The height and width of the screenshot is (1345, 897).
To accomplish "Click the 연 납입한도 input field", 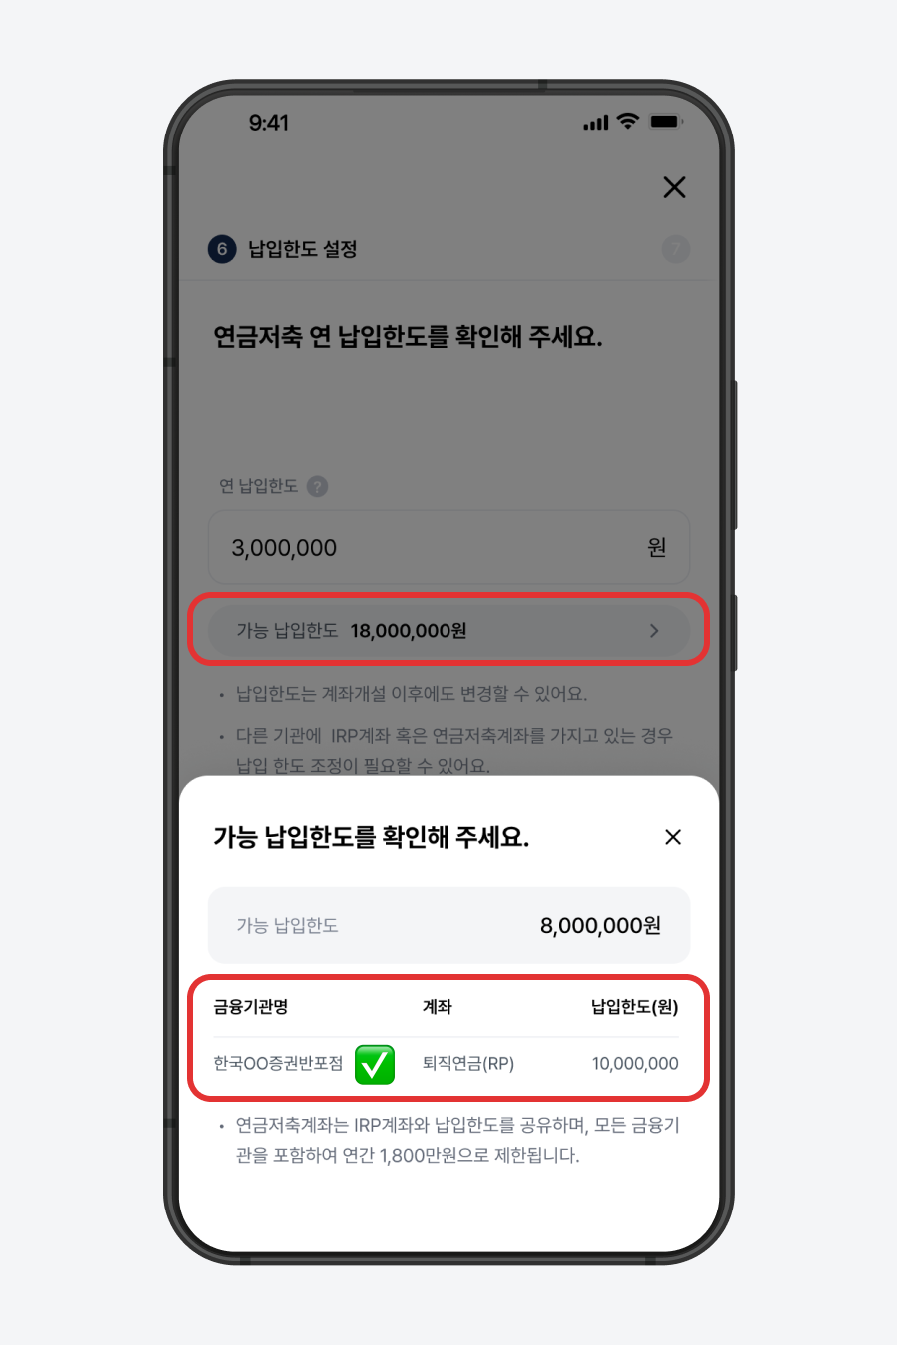I will [x=448, y=547].
